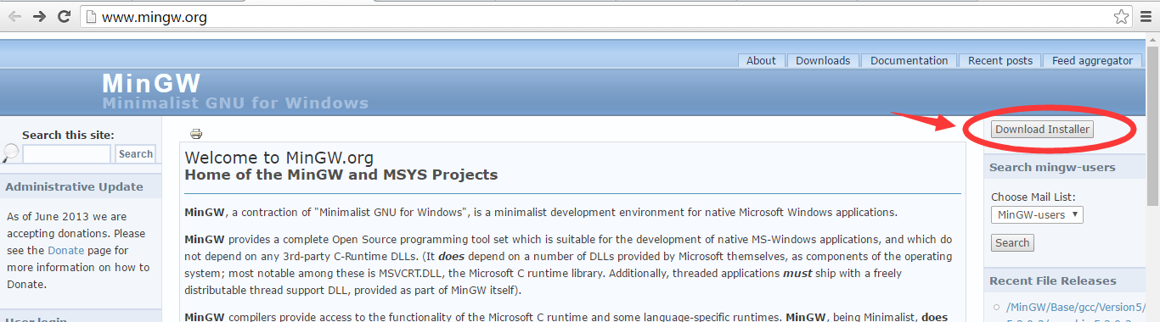Screen dimensions: 1160x322
Task: Expand the MinGW-users mail list dropdown
Action: point(1037,215)
